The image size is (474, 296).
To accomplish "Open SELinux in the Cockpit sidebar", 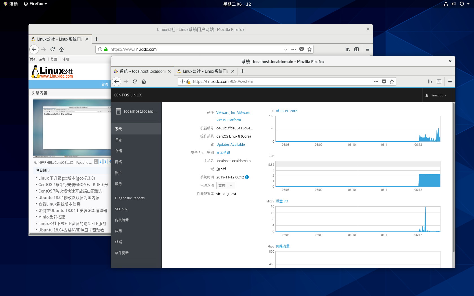I will (x=136, y=209).
